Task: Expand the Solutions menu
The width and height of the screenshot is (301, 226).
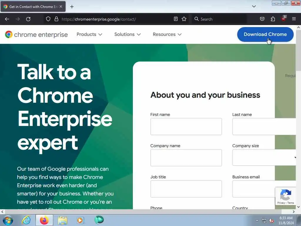Action: [x=128, y=34]
